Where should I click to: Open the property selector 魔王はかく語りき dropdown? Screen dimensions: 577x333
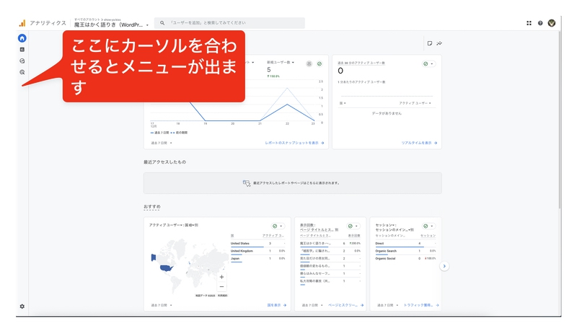111,25
